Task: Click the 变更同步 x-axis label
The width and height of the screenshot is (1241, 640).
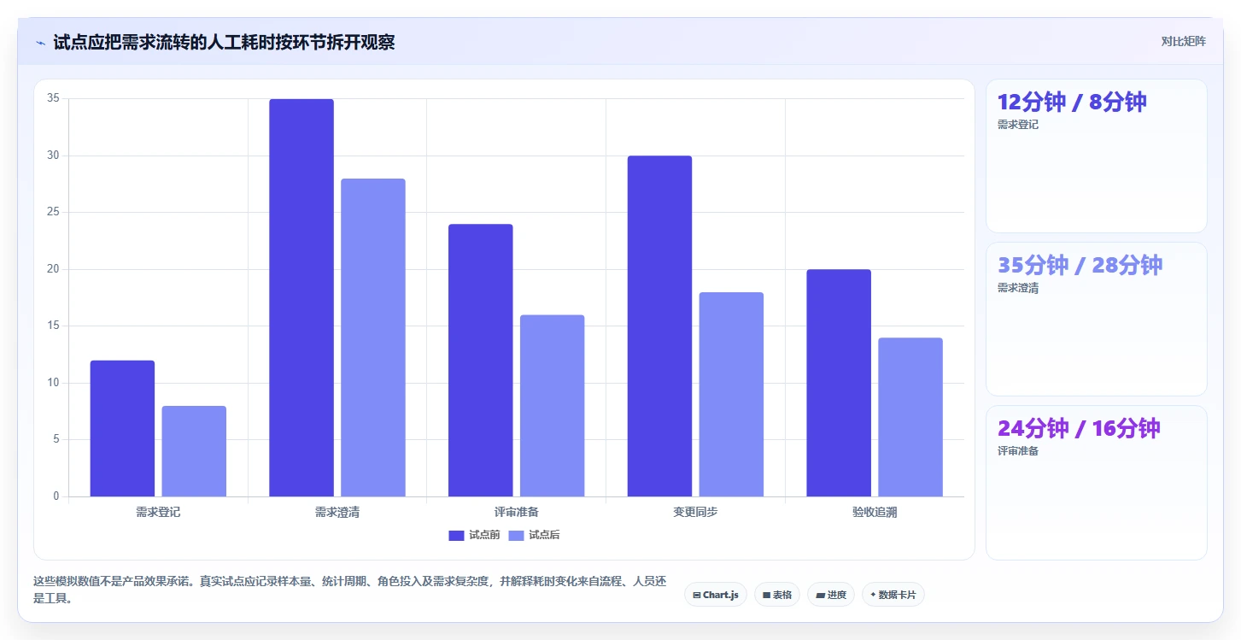Action: point(695,513)
